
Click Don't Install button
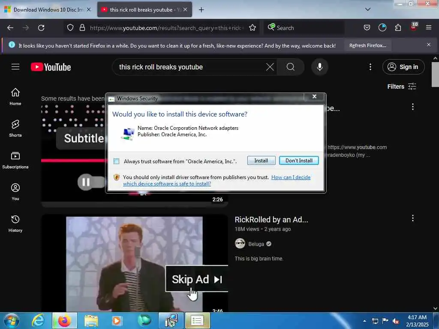[x=299, y=161]
